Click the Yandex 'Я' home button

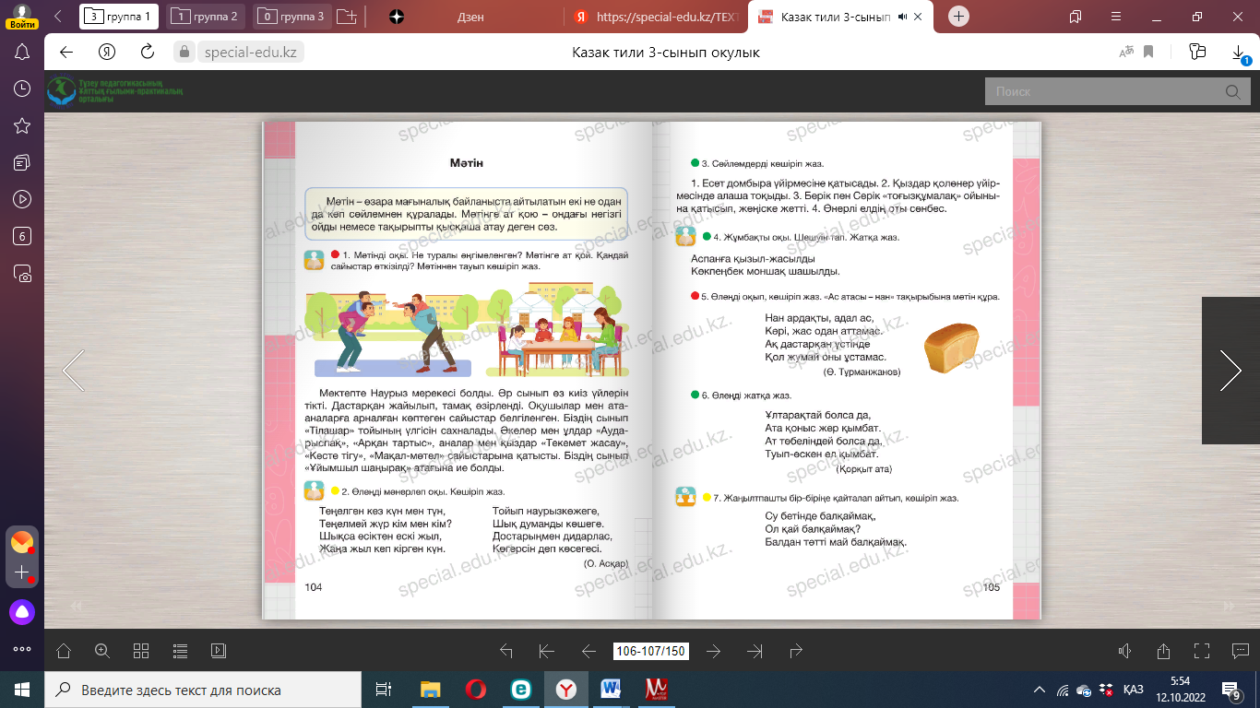[x=107, y=52]
